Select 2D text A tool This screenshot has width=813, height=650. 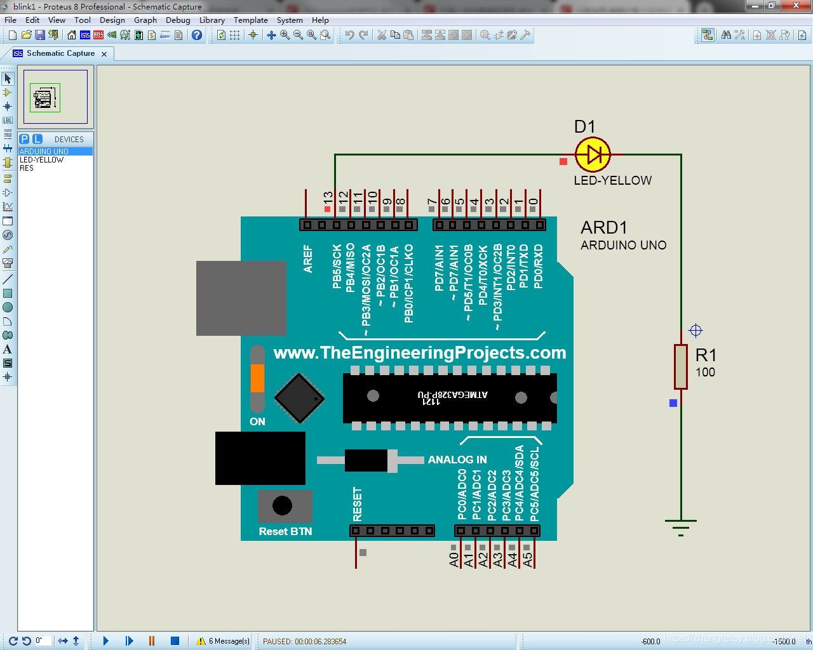click(x=8, y=349)
